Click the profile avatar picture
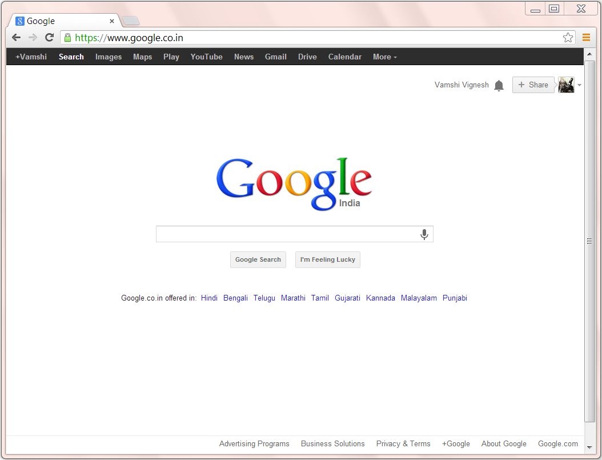This screenshot has height=460, width=602. click(x=566, y=85)
